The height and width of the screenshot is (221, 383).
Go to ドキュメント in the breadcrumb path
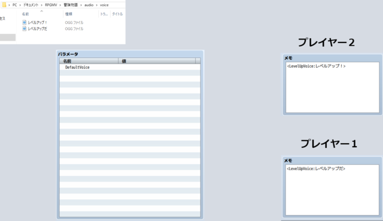[31, 5]
